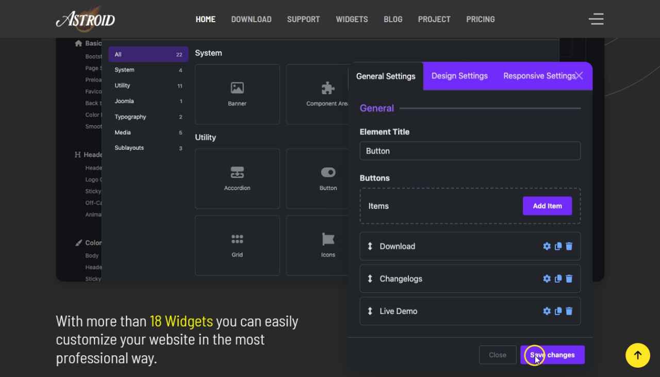Viewport: 660px width, 377px height.
Task: Click the Element Title input field
Action: tap(470, 151)
